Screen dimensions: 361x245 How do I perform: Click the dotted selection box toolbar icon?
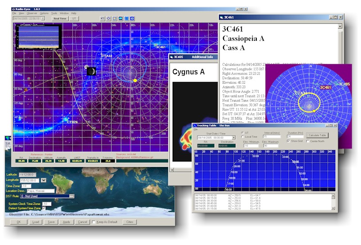[114, 19]
